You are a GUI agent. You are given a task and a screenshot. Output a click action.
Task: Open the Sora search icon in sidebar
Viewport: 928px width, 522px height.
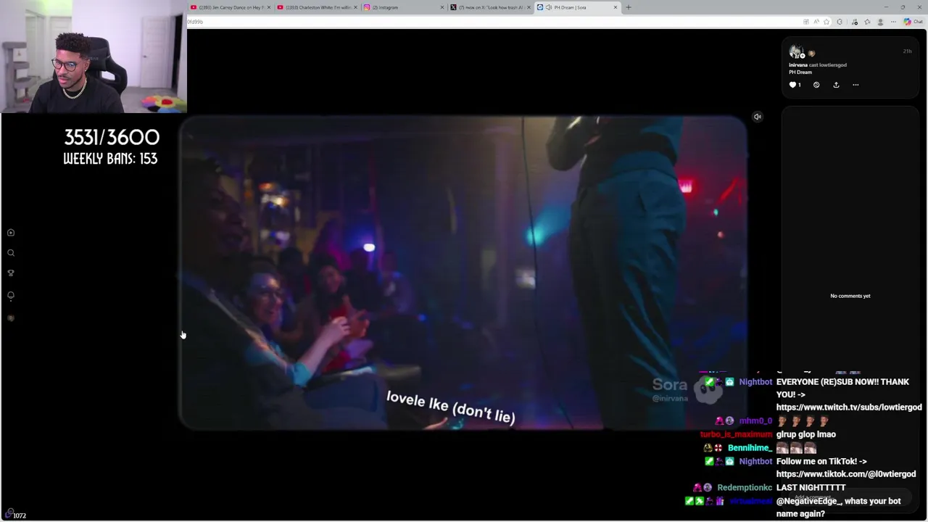[11, 253]
